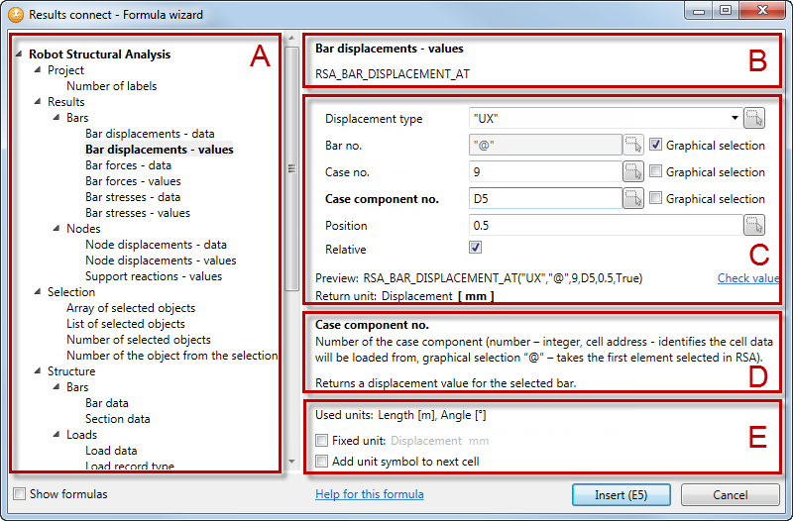Click the Check value link
This screenshot has width=793, height=521.
click(748, 278)
